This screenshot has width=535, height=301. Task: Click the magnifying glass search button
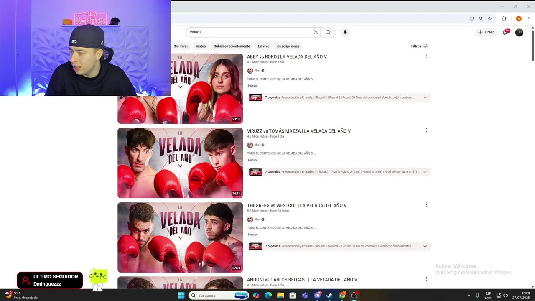[x=328, y=32]
